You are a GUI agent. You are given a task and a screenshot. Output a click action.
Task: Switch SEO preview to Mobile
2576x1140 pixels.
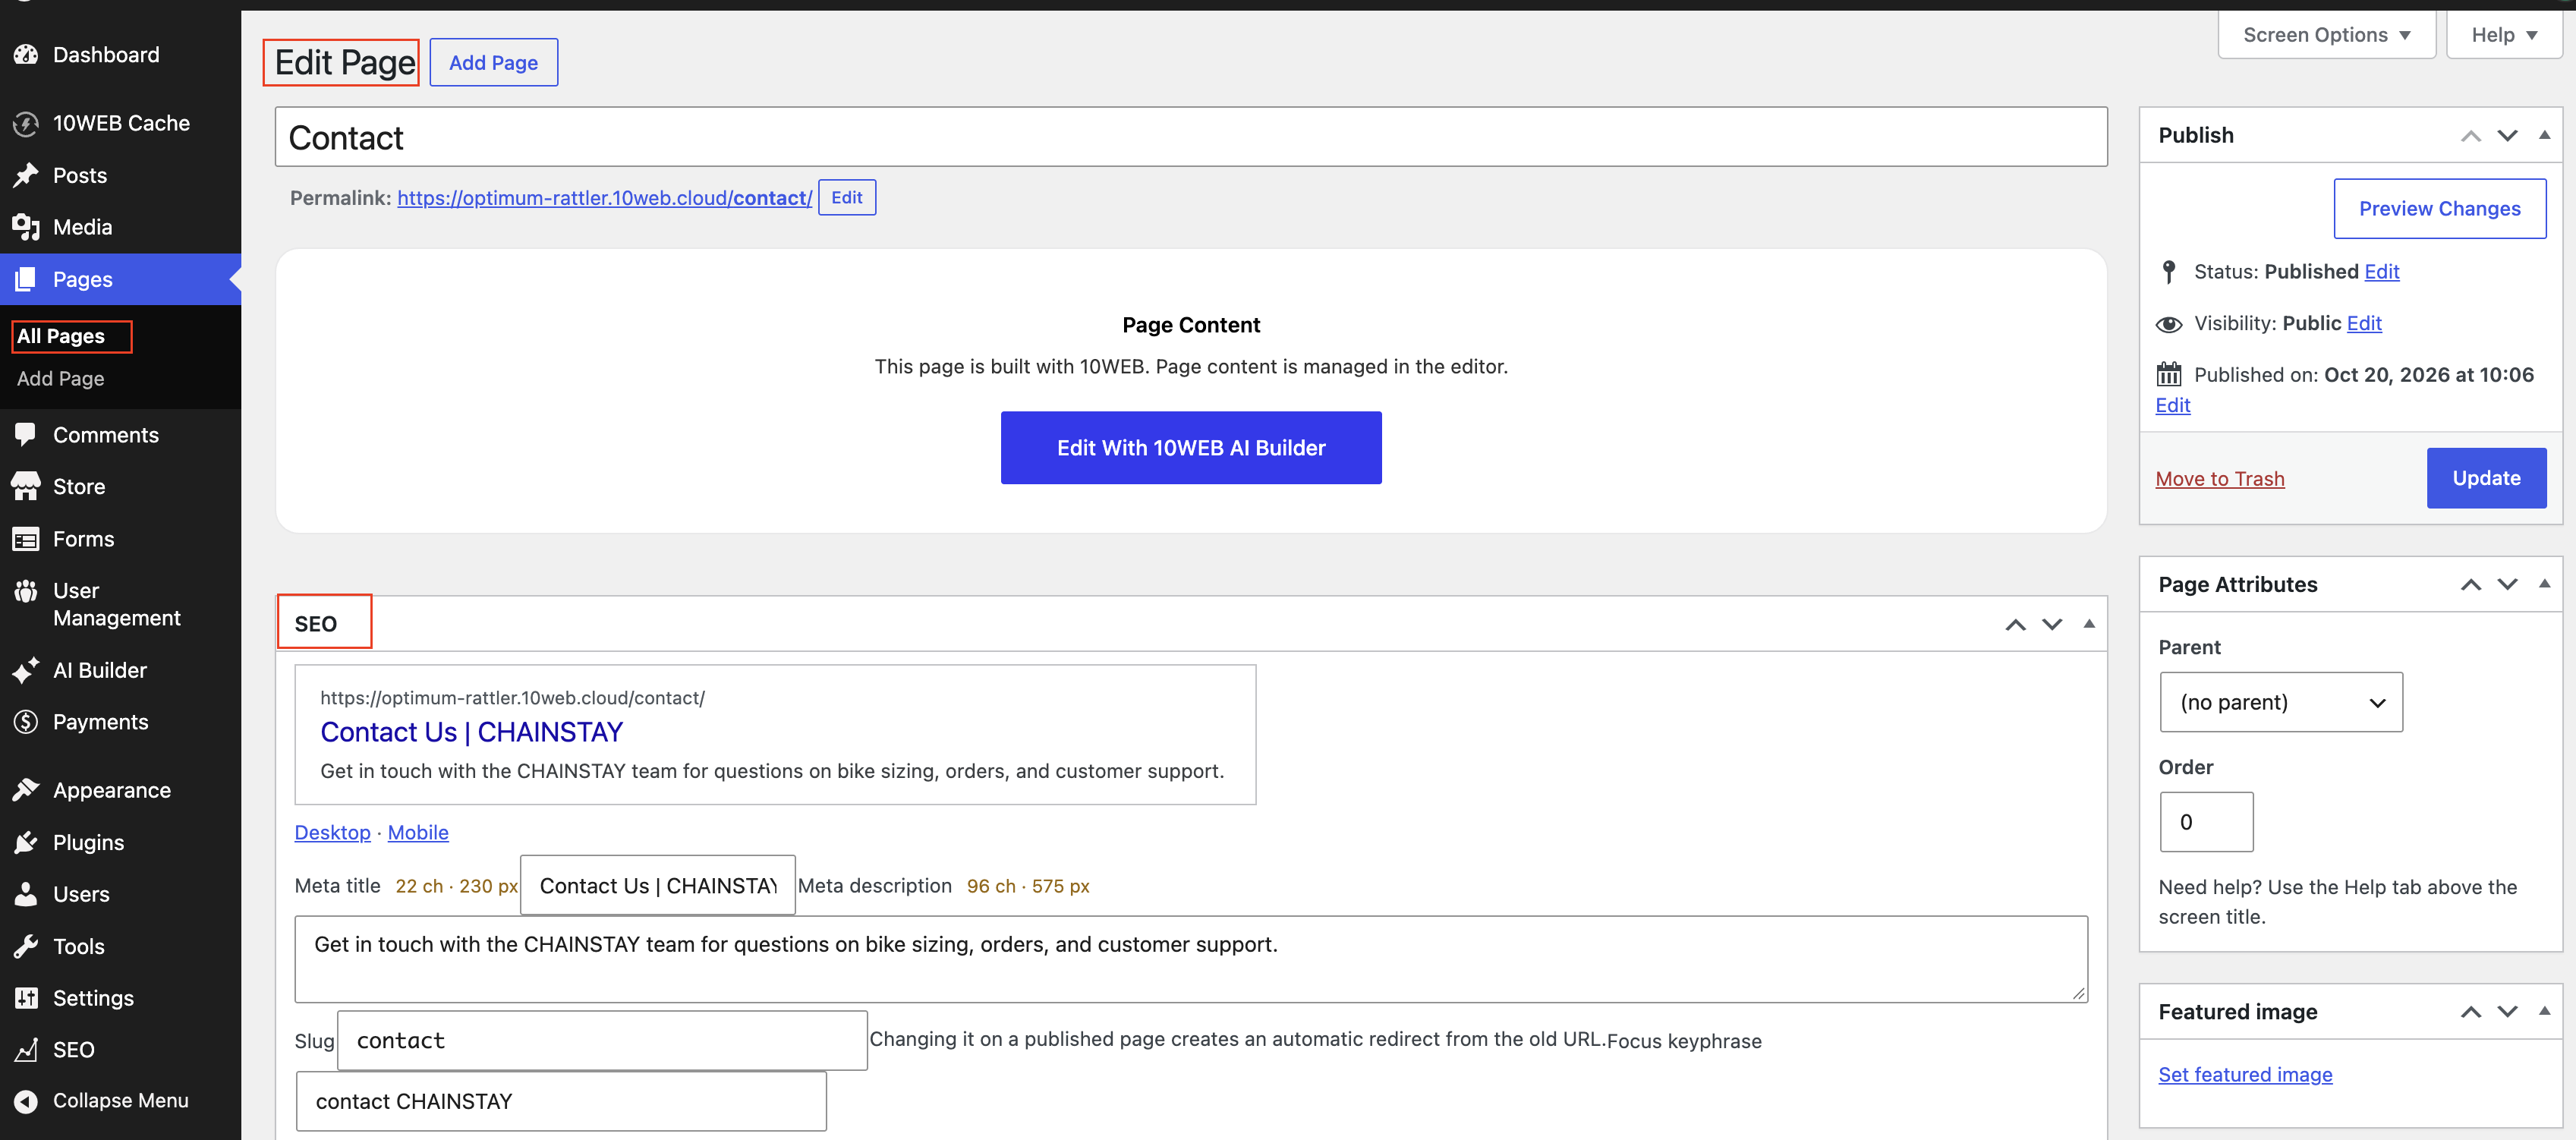click(418, 832)
